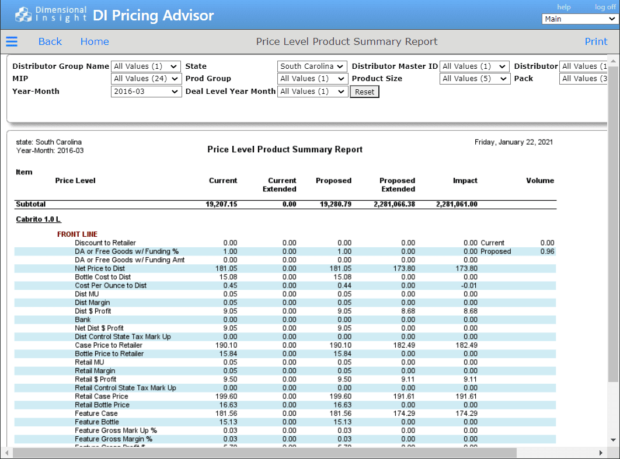Select the Bottle Price to Retailer label
The width and height of the screenshot is (620, 459).
109,354
